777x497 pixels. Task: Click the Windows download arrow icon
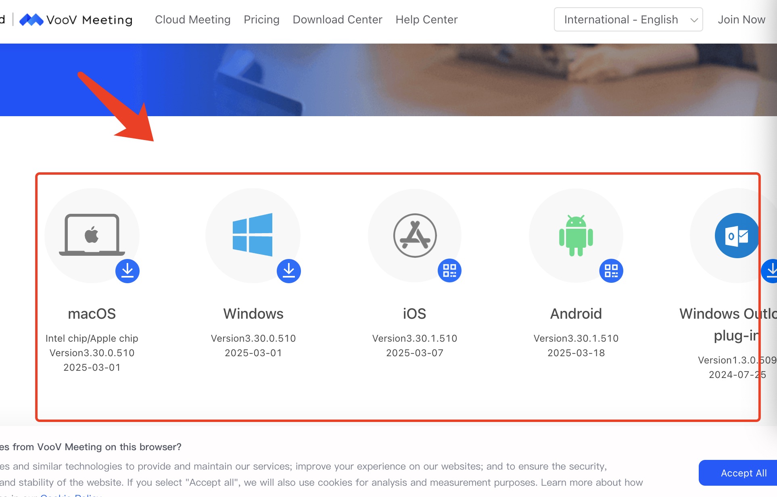click(289, 271)
